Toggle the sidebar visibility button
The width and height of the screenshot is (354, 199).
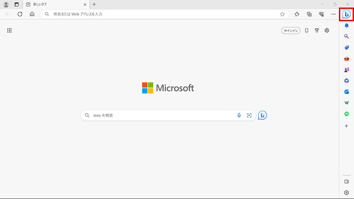click(x=346, y=182)
